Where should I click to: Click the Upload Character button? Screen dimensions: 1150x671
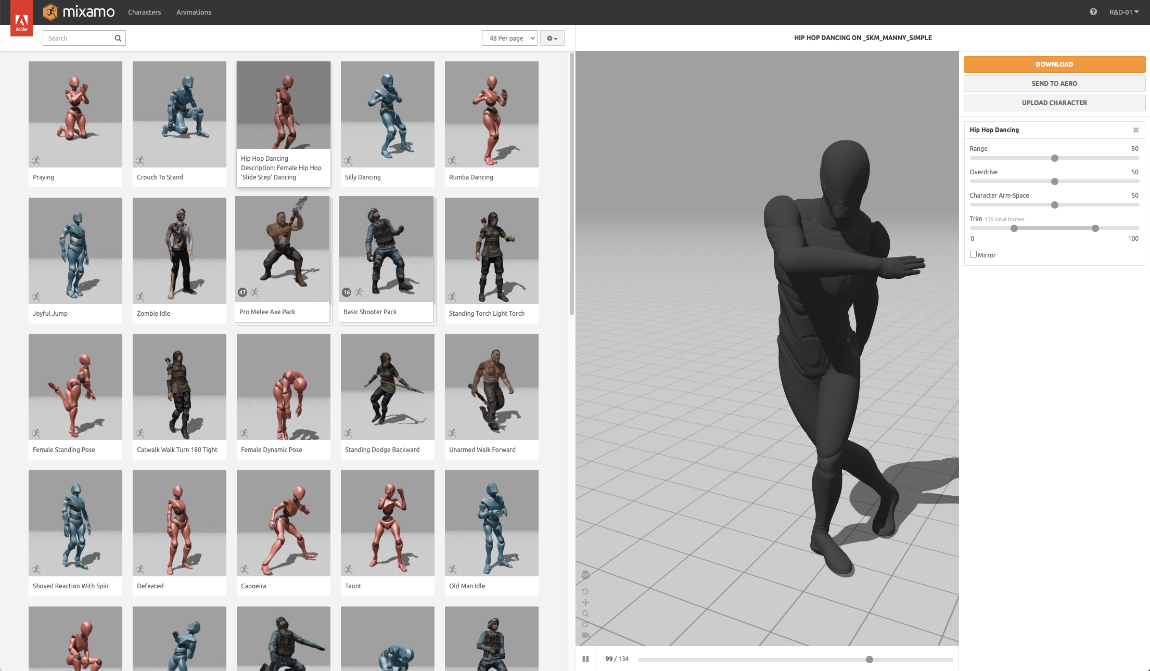[1054, 102]
